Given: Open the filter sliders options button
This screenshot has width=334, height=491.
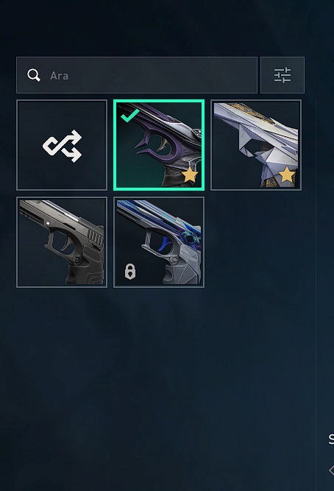Looking at the screenshot, I should 283,75.
